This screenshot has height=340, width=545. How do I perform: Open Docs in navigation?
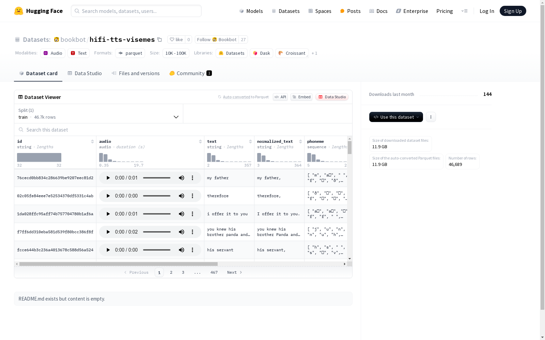(378, 11)
